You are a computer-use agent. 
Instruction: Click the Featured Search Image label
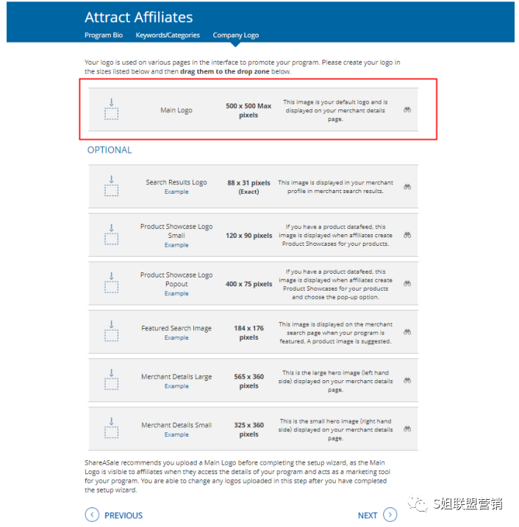[x=176, y=328]
